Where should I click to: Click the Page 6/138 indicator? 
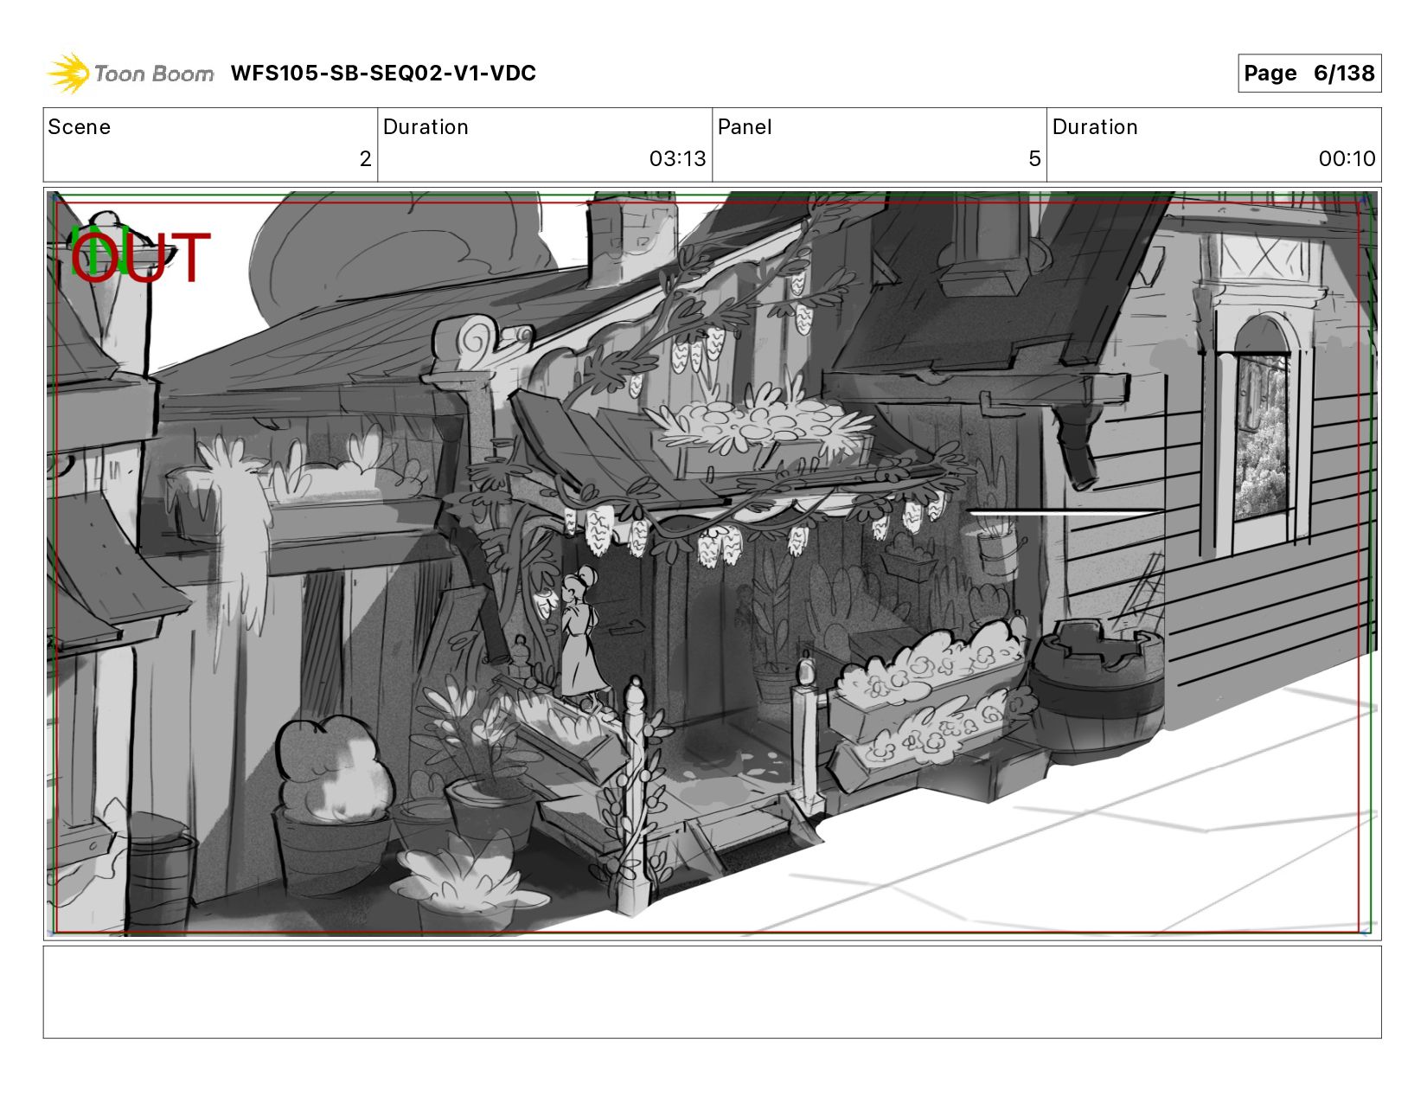coord(1309,74)
